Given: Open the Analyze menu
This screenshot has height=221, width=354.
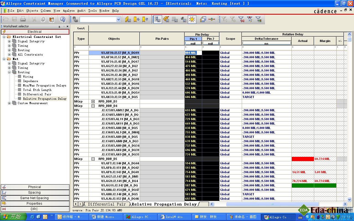Looking at the screenshot, I should coord(69,10).
